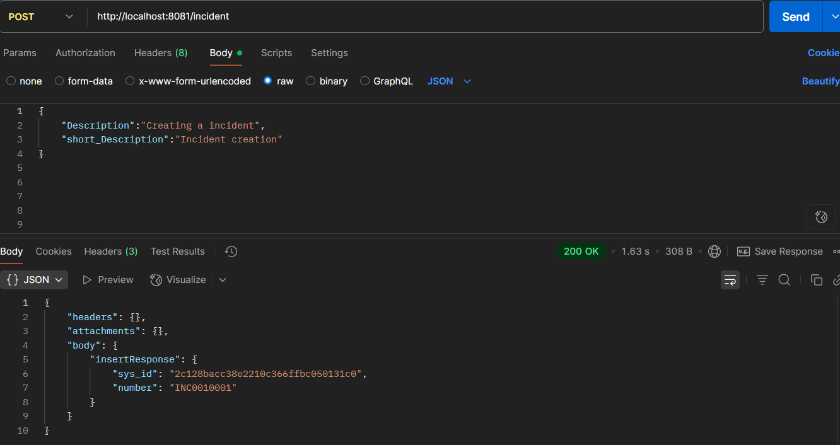Open the Settings tab

329,53
